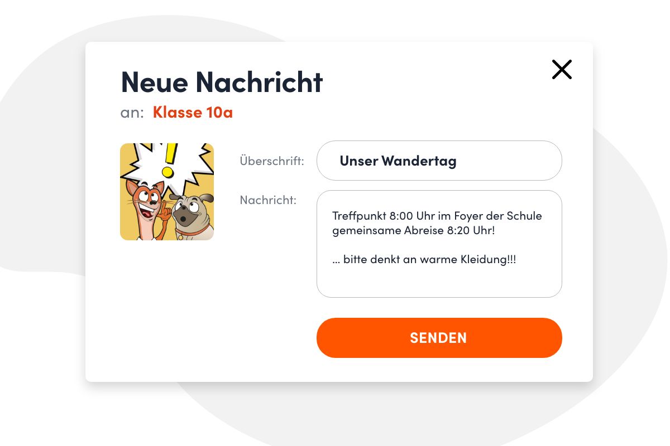Screen dimensions: 670x446
Task: Click the Nachricht: field label
Action: coord(268,200)
